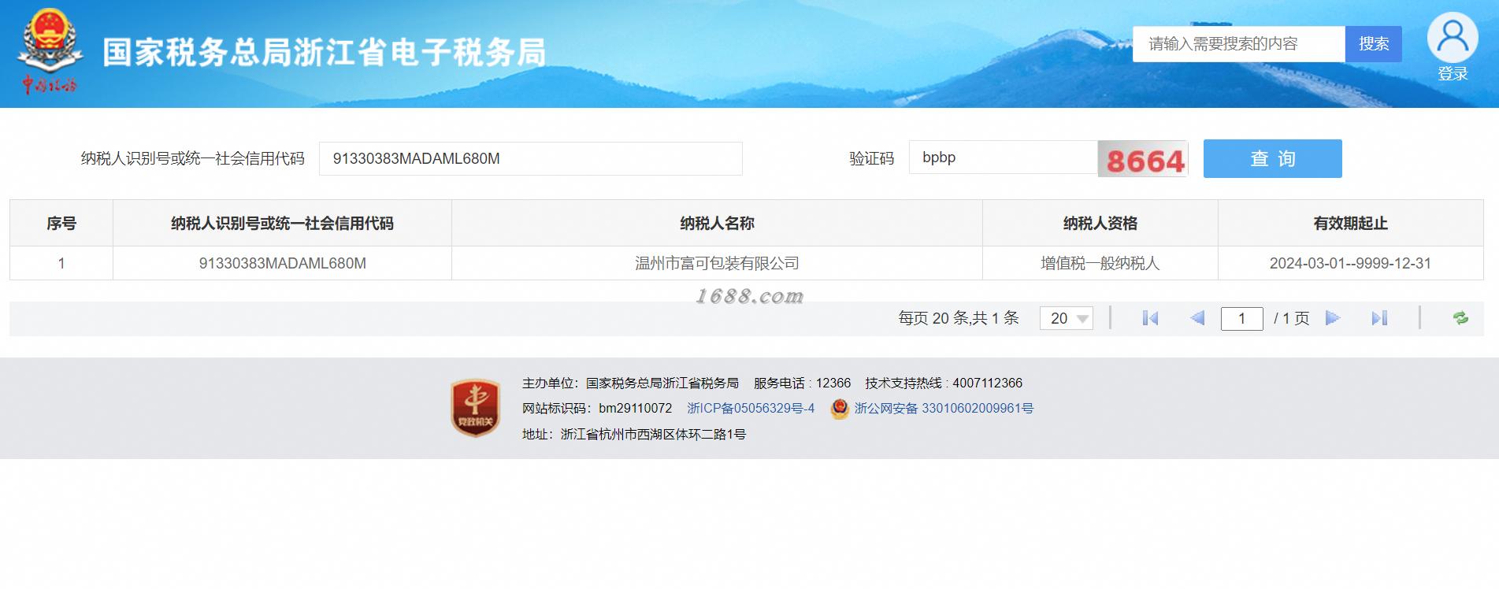Click the current page number field
Screen dimensions: 1499x589
1241,318
